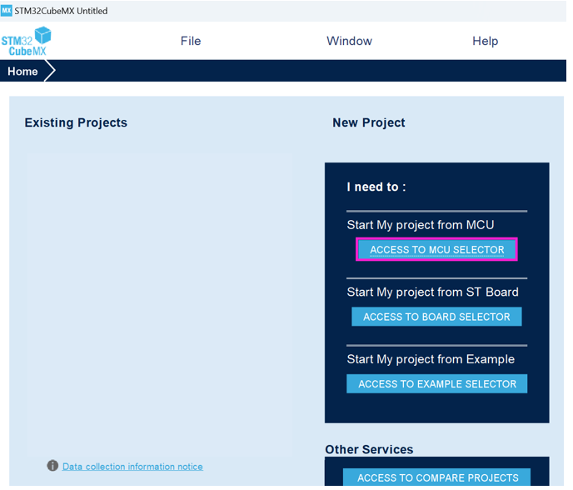Click the MX title bar app icon

point(6,11)
